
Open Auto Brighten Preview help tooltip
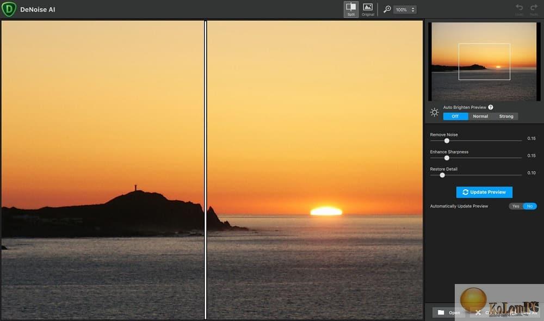pos(491,107)
